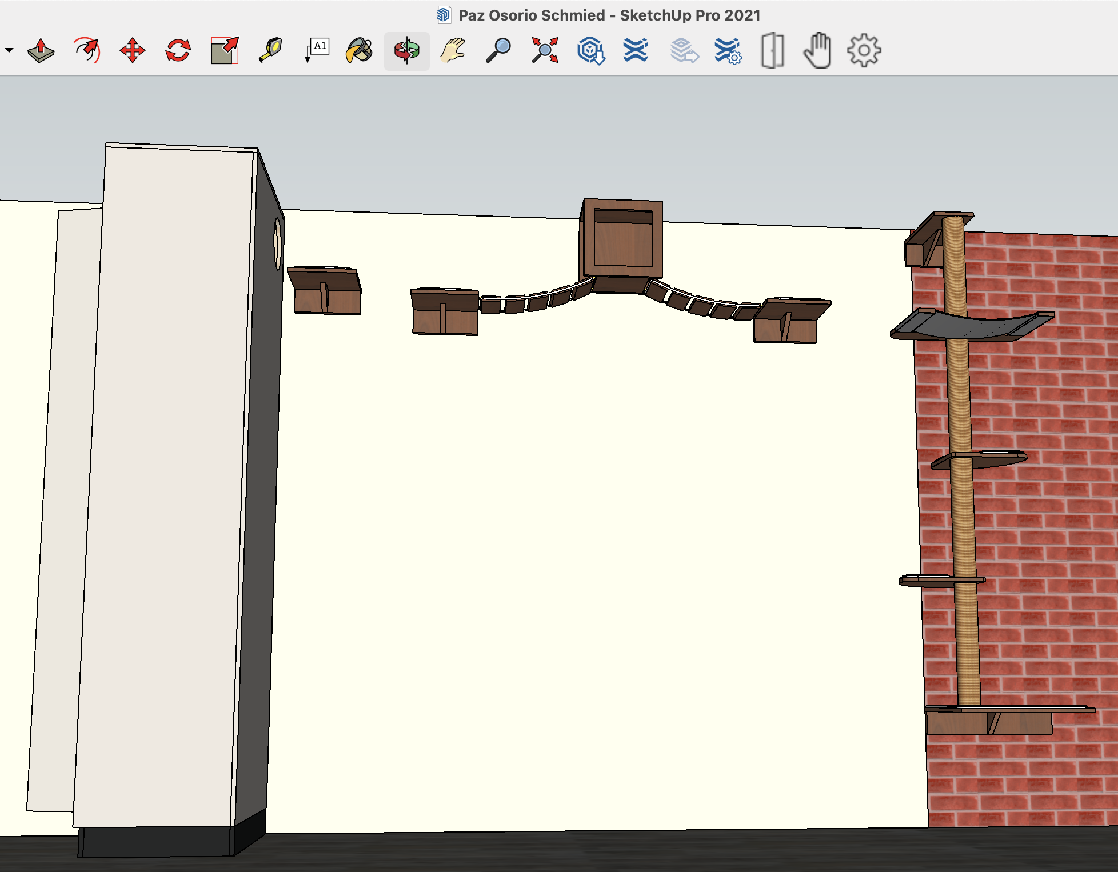Click the Zoom Extents tool
The width and height of the screenshot is (1118, 872).
544,51
